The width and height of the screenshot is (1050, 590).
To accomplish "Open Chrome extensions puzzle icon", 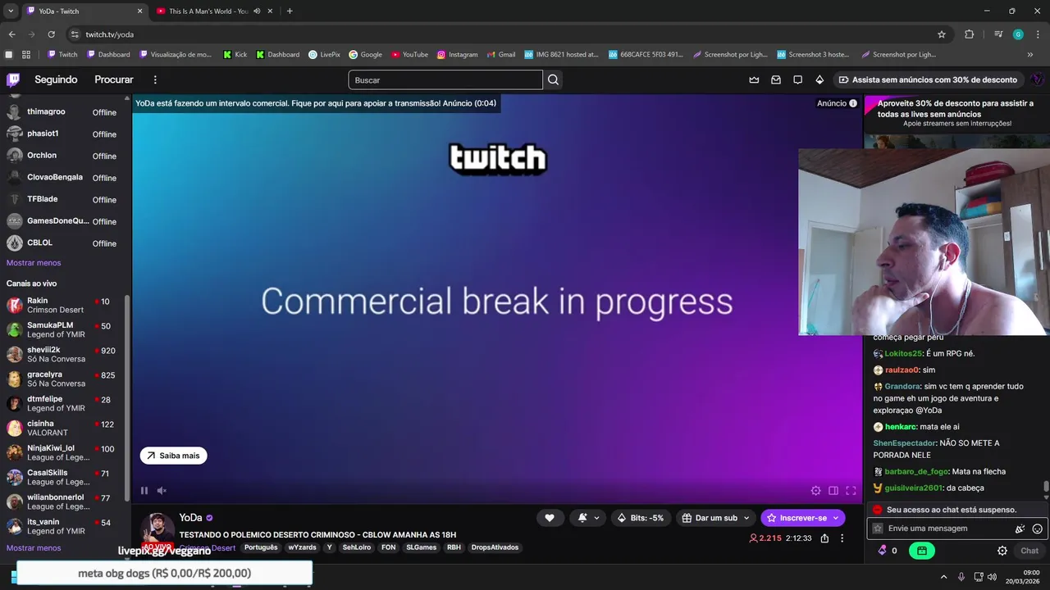I will (970, 34).
